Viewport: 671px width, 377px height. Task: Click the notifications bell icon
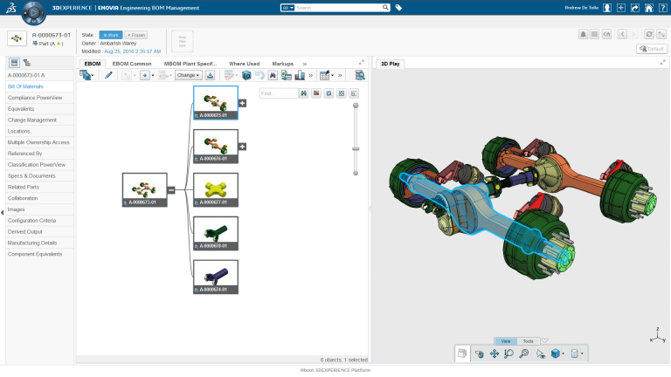pos(583,34)
